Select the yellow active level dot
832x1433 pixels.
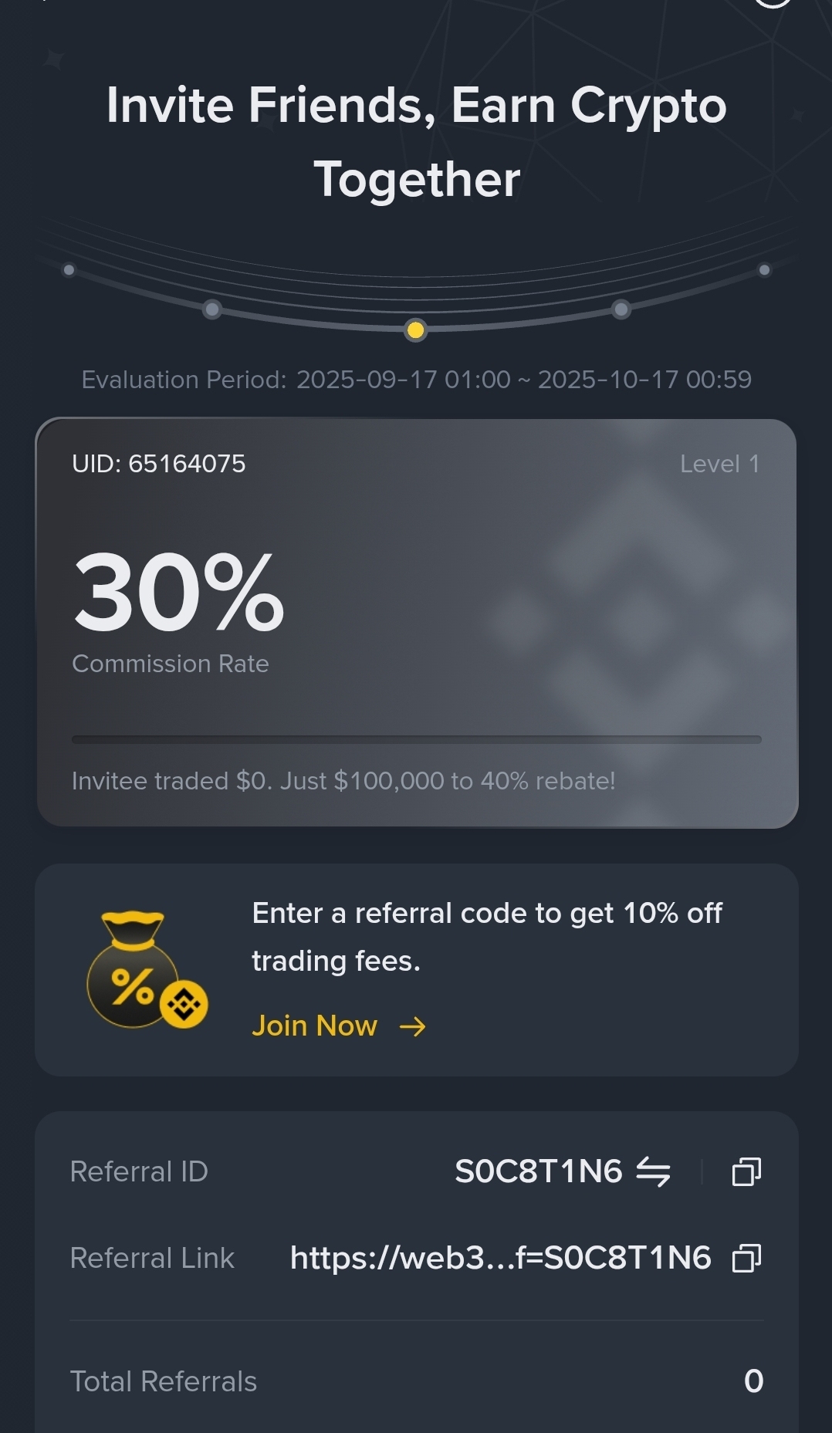click(x=415, y=330)
